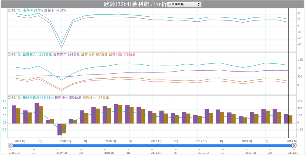This screenshot has width=305, height=155.
Task: Click the left arrow handle of range slider
Action: [10, 145]
